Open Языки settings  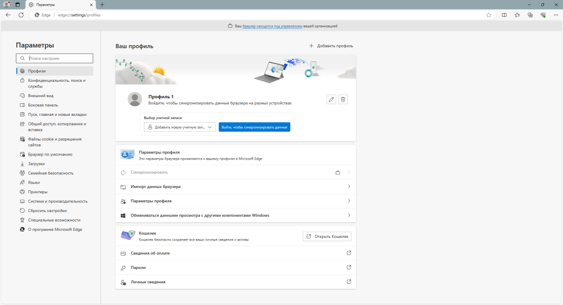[x=54, y=182]
